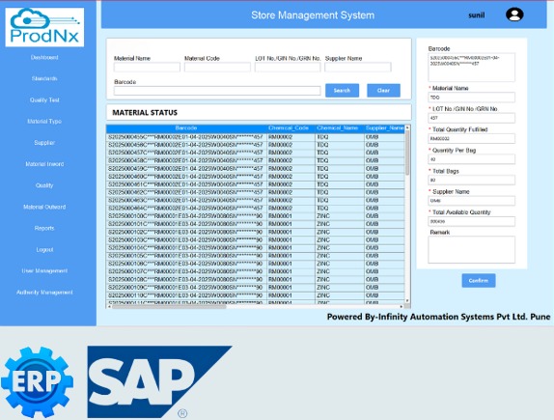The width and height of the screenshot is (554, 420).
Task: Open Material Inward in sidebar menu
Action: [x=44, y=164]
